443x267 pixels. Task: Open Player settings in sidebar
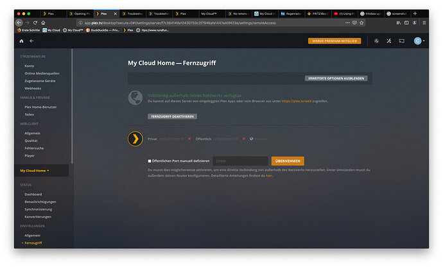(x=30, y=156)
